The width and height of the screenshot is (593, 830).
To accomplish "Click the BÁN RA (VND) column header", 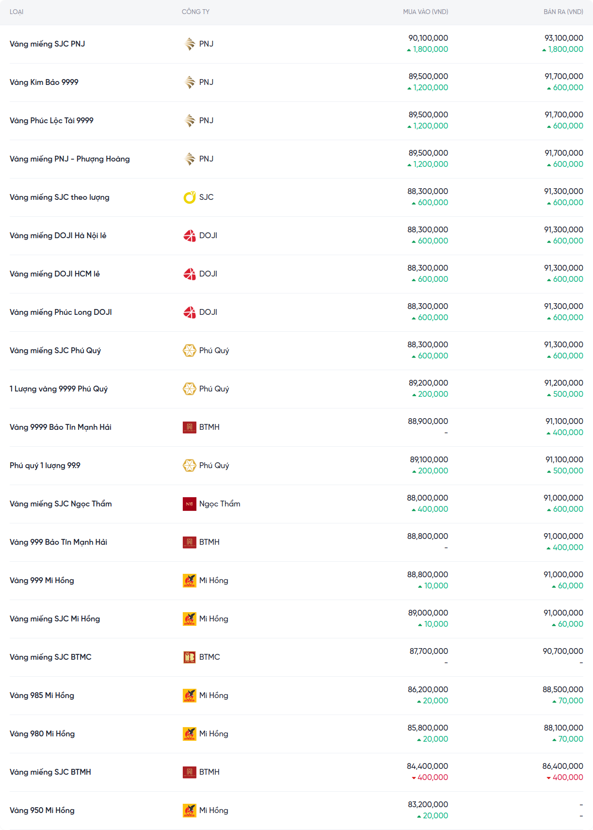I will tap(563, 12).
